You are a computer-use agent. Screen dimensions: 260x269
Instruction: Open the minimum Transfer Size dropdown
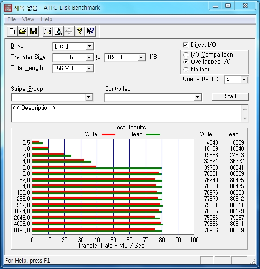pos(89,58)
